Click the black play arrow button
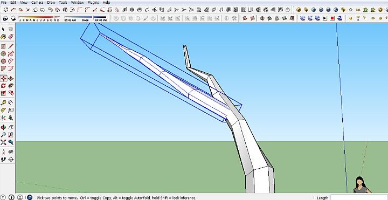This screenshot has height=200, width=388. pos(325,18)
